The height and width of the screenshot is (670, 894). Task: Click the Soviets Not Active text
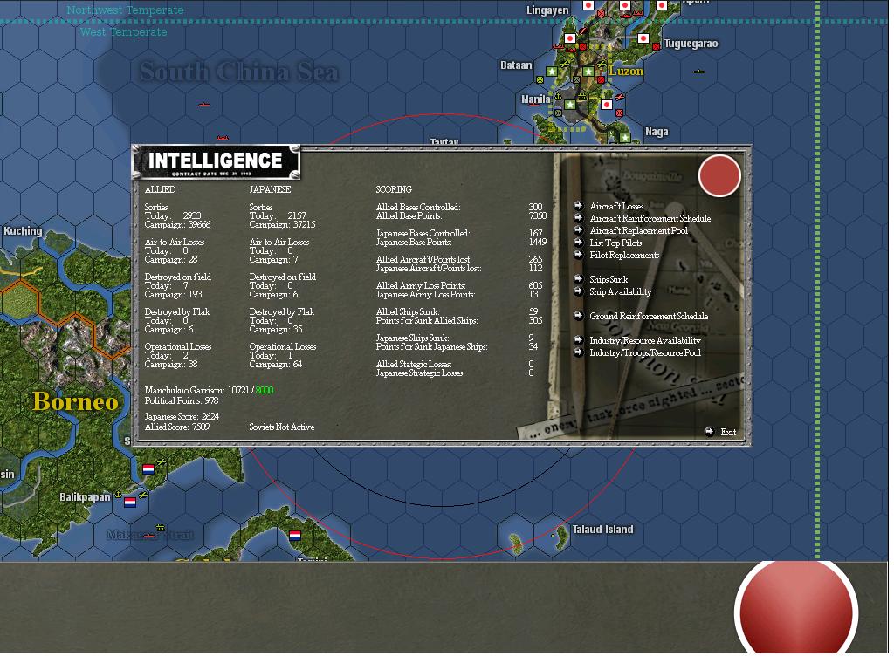click(x=282, y=427)
